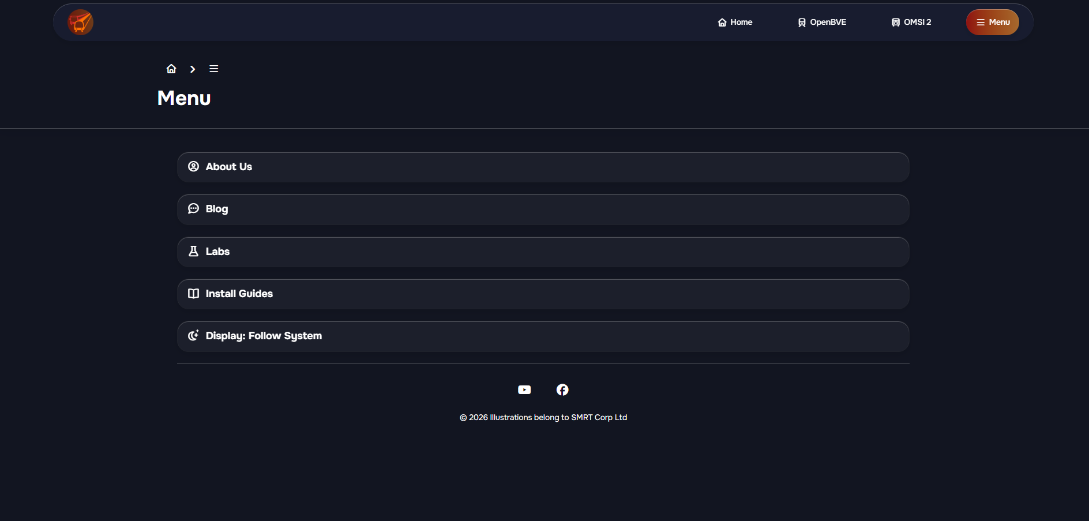The height and width of the screenshot is (521, 1089).
Task: Click the hamburger list icon in the breadcrumb
Action: tap(213, 69)
